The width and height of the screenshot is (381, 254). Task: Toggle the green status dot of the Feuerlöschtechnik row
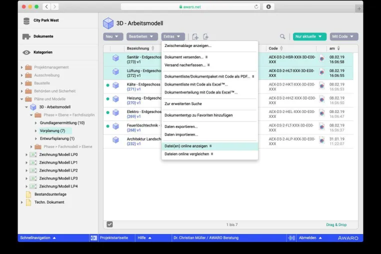[x=107, y=126]
